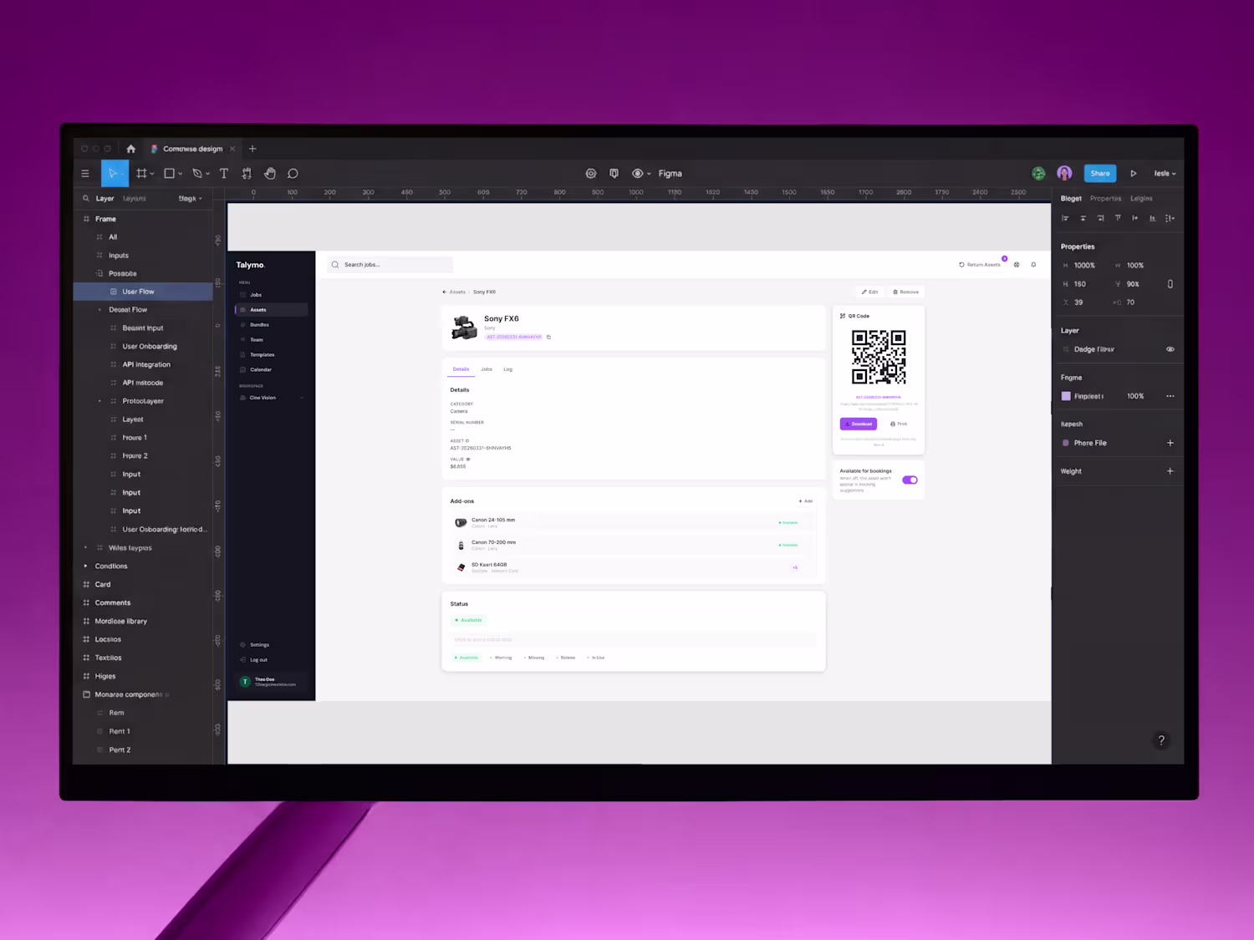Toggle Available for bookings switch
The width and height of the screenshot is (1254, 940).
click(910, 480)
